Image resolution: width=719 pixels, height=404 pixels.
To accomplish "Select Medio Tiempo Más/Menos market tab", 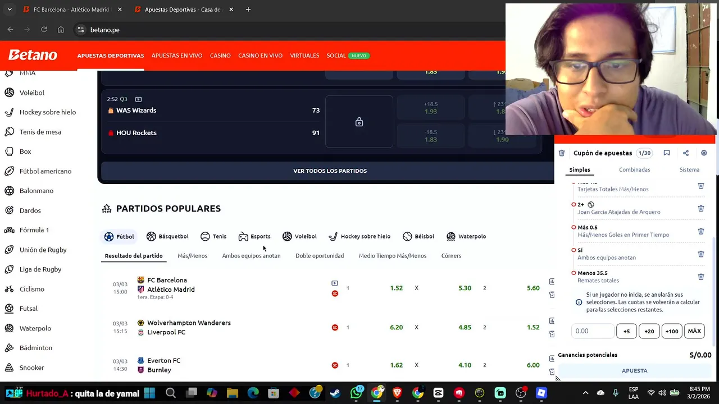I will point(393,256).
